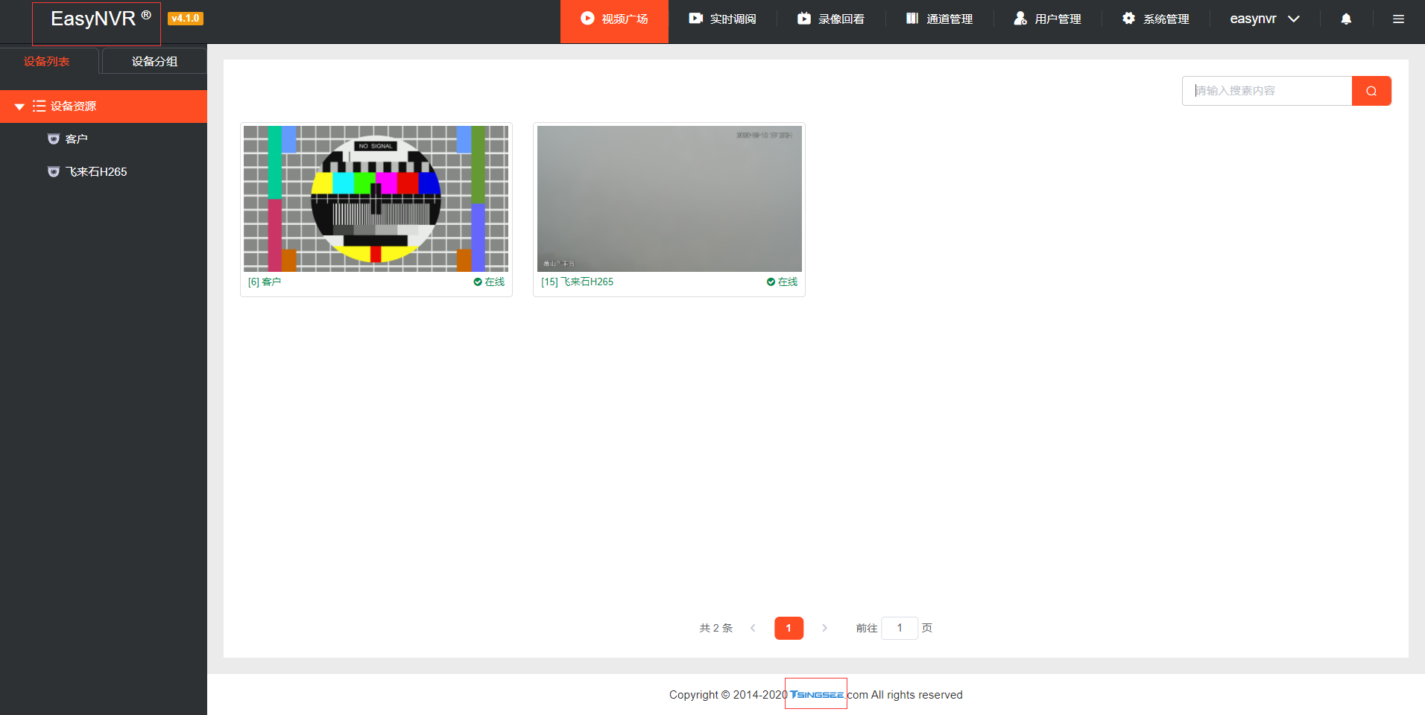Viewport: 1425px width, 715px height.
Task: Open 用户管理 via the user icon
Action: pyautogui.click(x=1020, y=19)
